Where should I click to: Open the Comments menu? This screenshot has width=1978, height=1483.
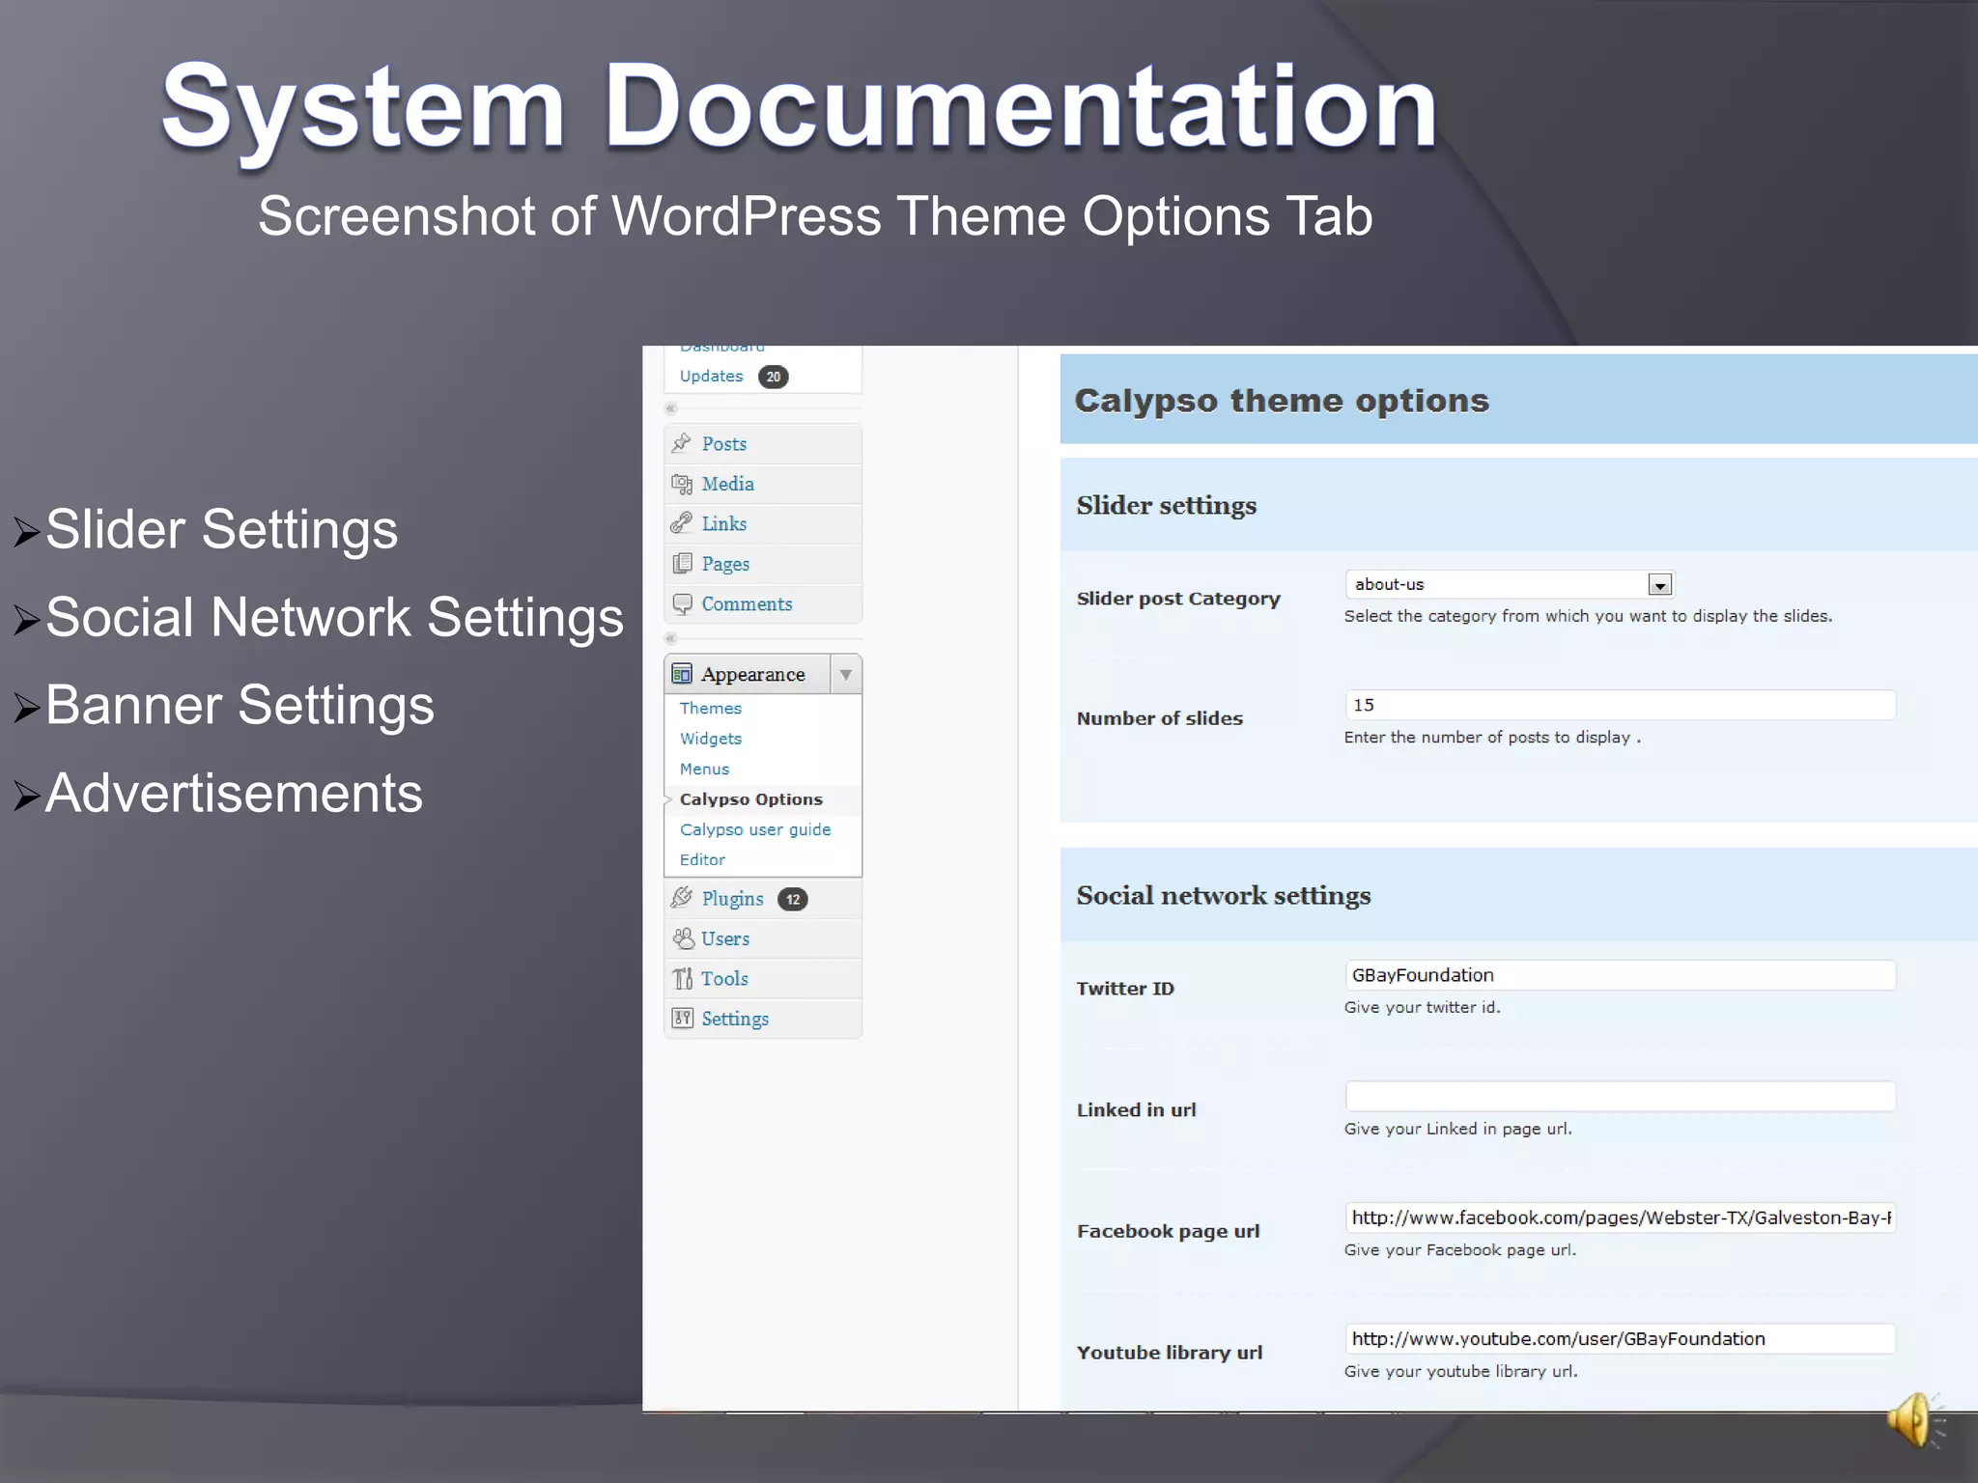tap(763, 603)
